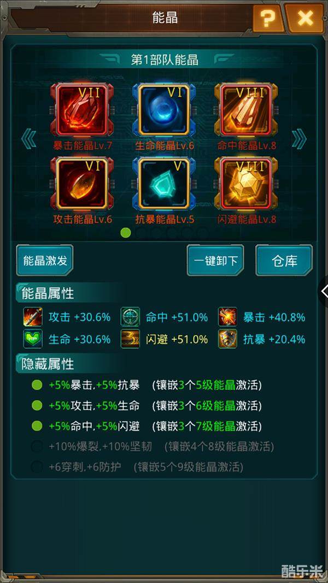Select the 暴击能晶 Lv.7 crystal slot
Image resolution: width=328 pixels, height=583 pixels.
click(x=82, y=110)
